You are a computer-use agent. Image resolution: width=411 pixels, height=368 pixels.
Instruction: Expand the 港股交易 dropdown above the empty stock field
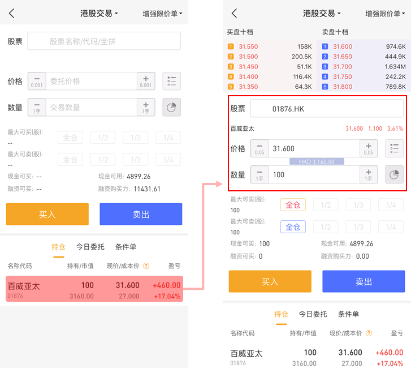tap(99, 14)
